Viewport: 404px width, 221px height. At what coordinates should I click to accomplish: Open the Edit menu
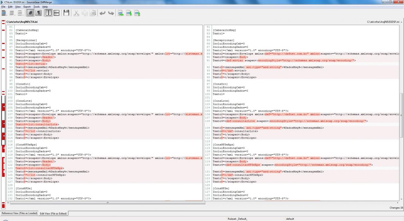pos(10,6)
